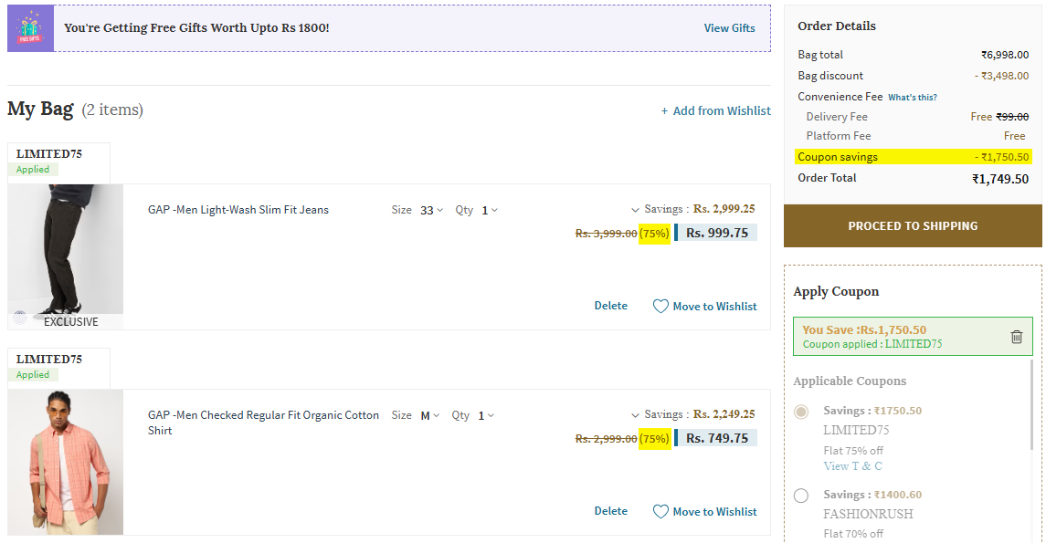Expand savings details for the jeans

[636, 209]
